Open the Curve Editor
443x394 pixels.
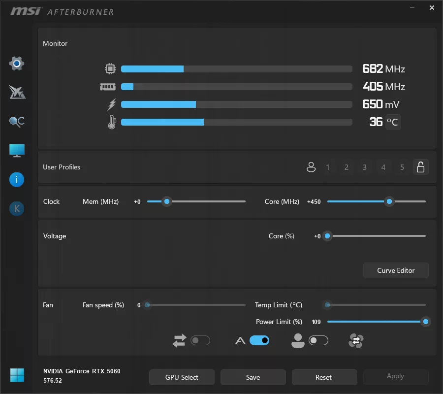[x=396, y=270]
